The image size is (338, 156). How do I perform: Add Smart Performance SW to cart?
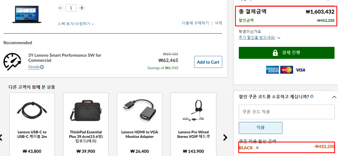pos(208,62)
